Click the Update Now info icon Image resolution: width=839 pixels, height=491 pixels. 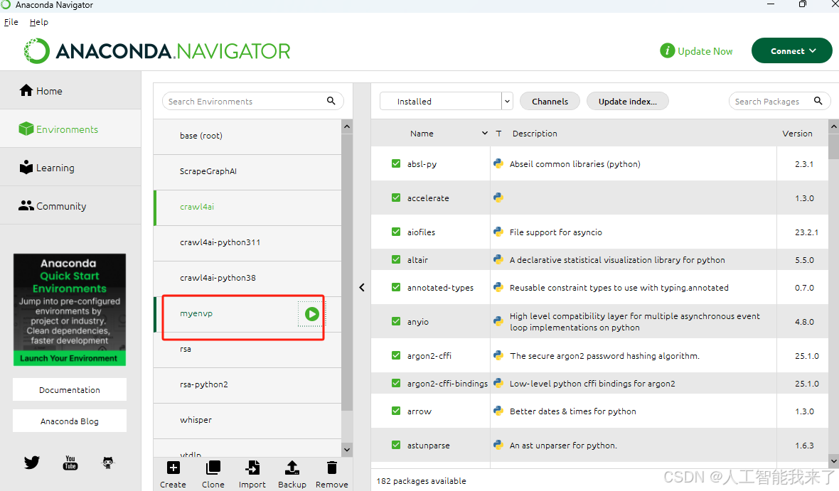(667, 51)
